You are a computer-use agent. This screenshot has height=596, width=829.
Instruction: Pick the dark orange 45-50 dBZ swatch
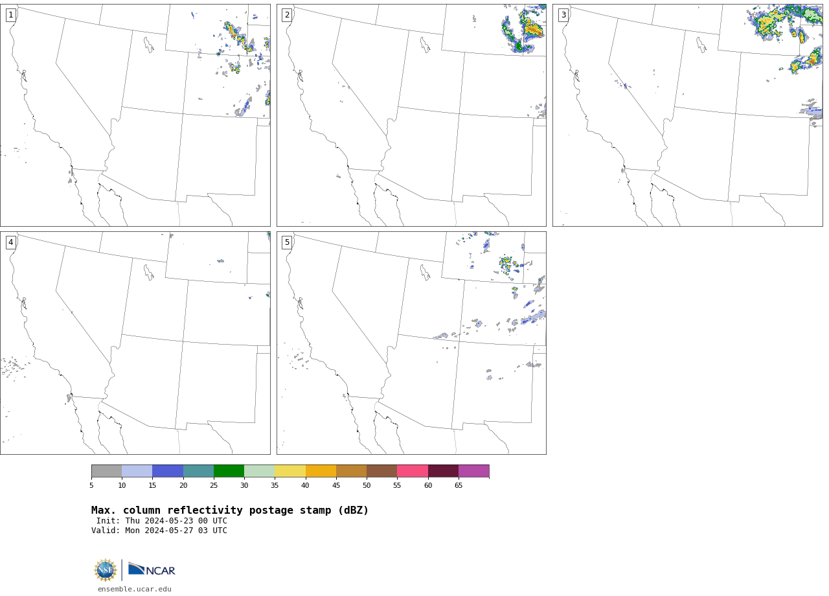(x=351, y=471)
